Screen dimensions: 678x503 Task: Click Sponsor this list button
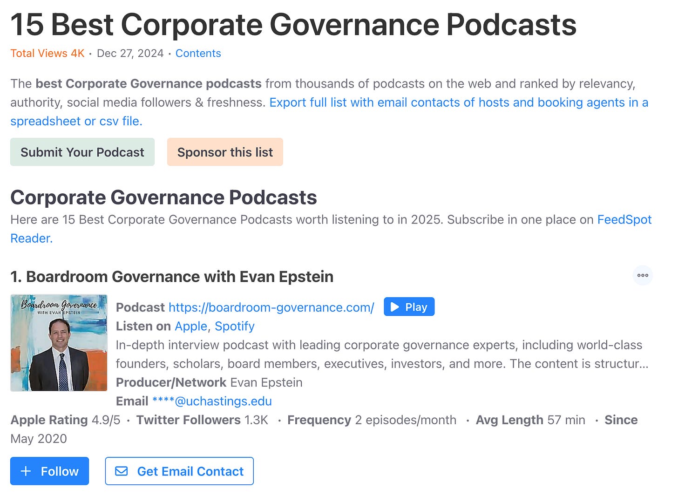click(225, 152)
